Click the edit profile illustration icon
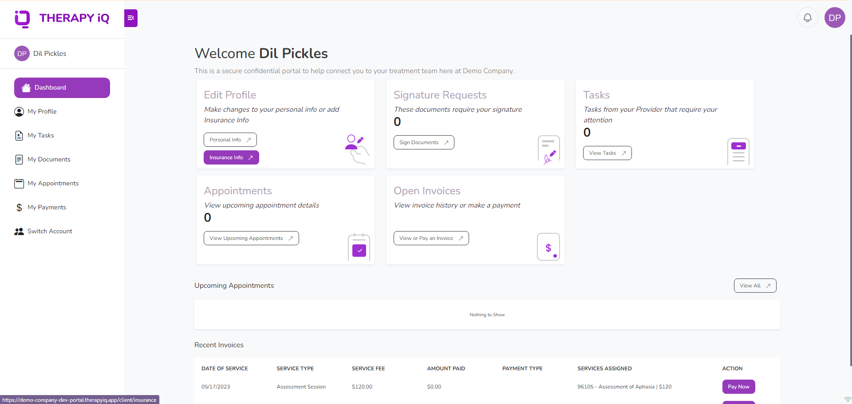The width and height of the screenshot is (852, 404). coord(357,149)
